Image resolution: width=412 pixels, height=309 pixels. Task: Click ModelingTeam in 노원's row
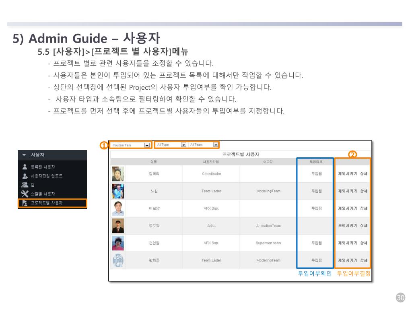268,191
